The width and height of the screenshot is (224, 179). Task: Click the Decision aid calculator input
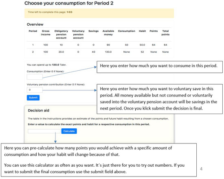(44, 131)
